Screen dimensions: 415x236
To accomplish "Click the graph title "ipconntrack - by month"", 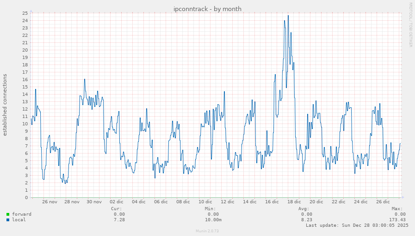I will click(x=207, y=9).
